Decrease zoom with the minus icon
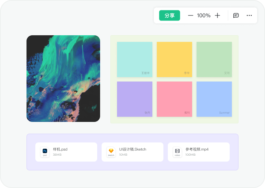This screenshot has width=265, height=188. (191, 15)
